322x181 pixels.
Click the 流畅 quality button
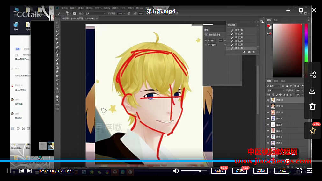(x=261, y=171)
